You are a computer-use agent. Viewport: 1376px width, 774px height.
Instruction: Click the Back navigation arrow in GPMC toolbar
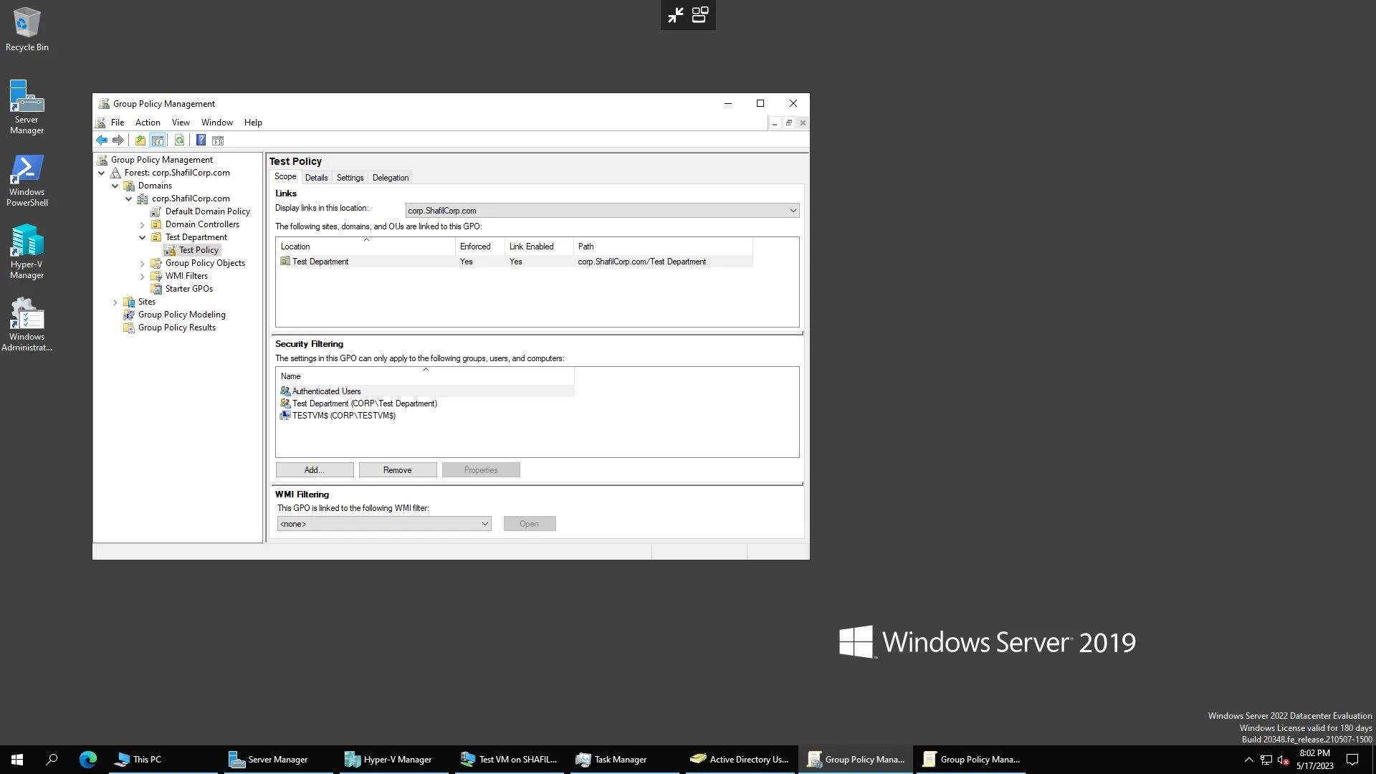point(102,140)
